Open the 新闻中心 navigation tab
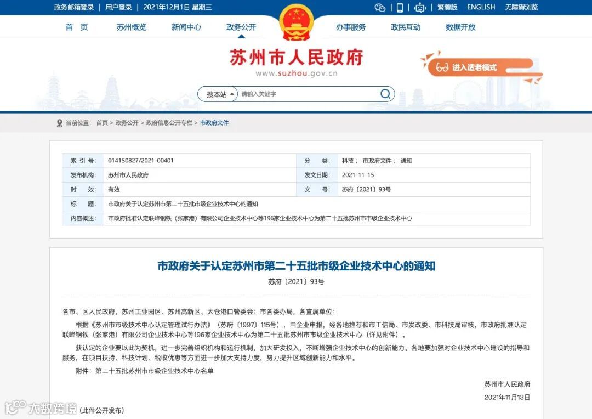This screenshot has height=419, width=592. click(186, 27)
